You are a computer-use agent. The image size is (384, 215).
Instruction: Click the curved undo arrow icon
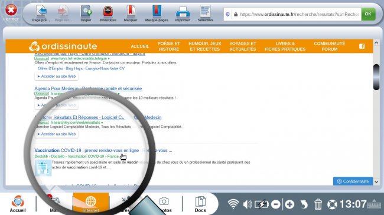click(304, 204)
